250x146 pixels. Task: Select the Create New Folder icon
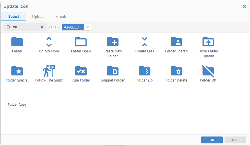[x=113, y=42]
